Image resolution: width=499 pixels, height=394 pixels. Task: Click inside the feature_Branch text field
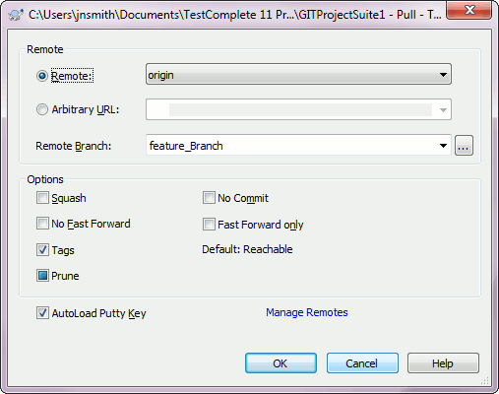pyautogui.click(x=290, y=145)
